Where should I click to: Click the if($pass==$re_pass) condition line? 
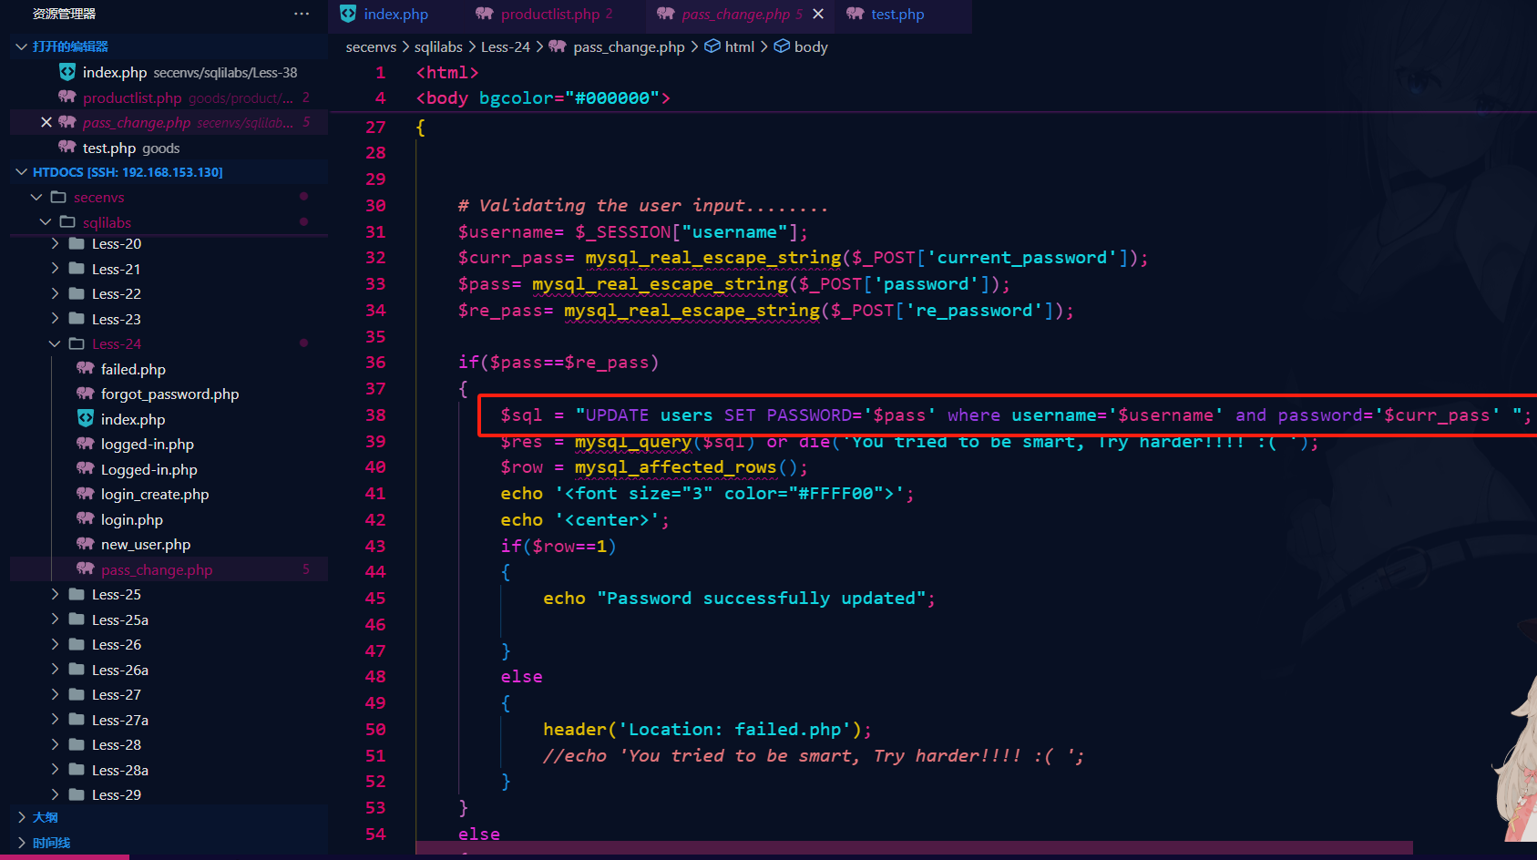(558, 363)
